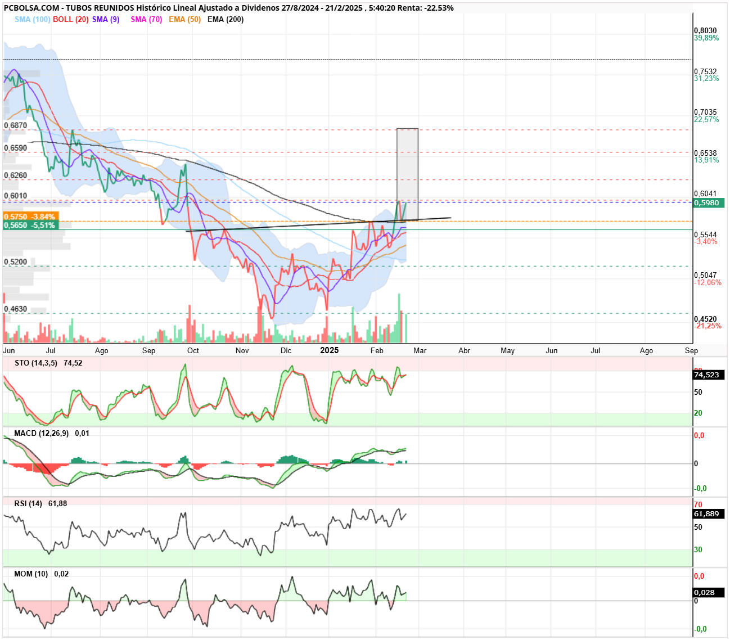The width and height of the screenshot is (730, 640).
Task: Select the magenta SMA (70) legend label
Action: (x=146, y=19)
